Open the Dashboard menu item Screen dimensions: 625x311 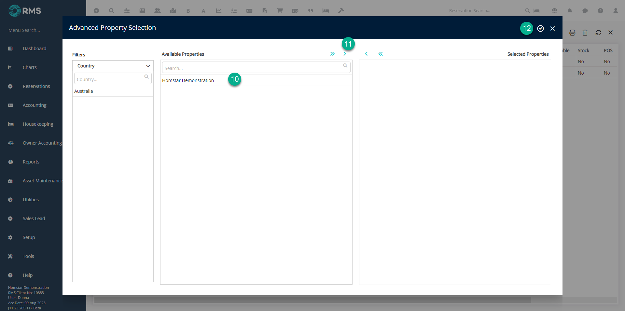pyautogui.click(x=35, y=49)
